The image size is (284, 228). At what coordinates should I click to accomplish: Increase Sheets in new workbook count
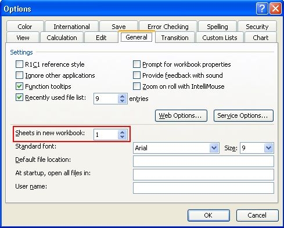(122, 132)
